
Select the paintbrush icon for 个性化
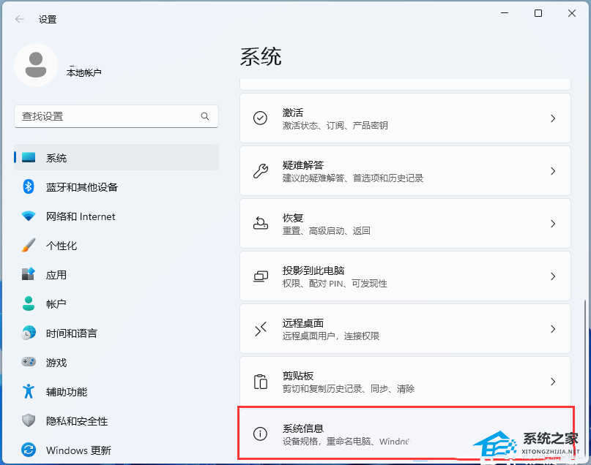(29, 245)
